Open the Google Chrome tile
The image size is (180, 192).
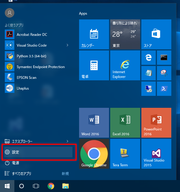(94, 154)
